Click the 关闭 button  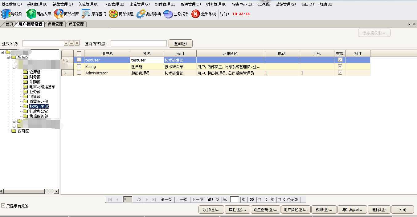pos(403,210)
